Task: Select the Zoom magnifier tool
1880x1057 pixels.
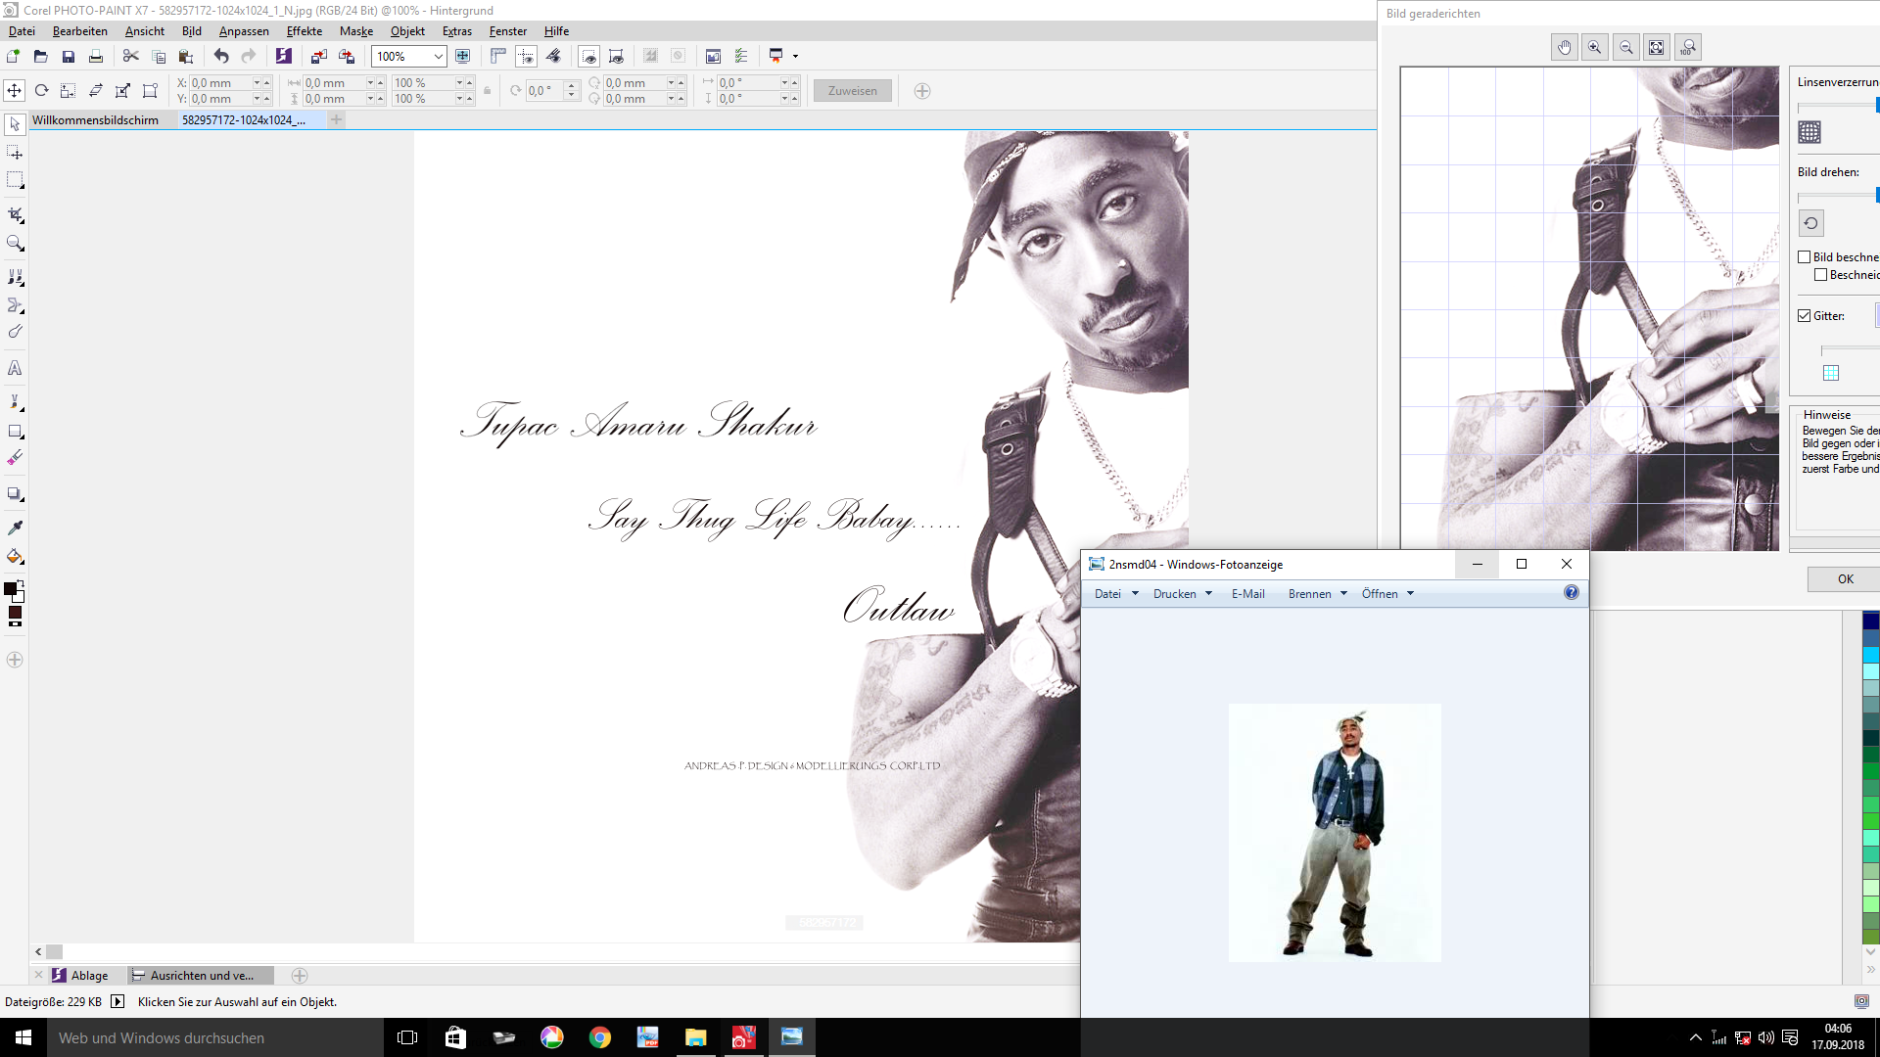Action: click(15, 243)
